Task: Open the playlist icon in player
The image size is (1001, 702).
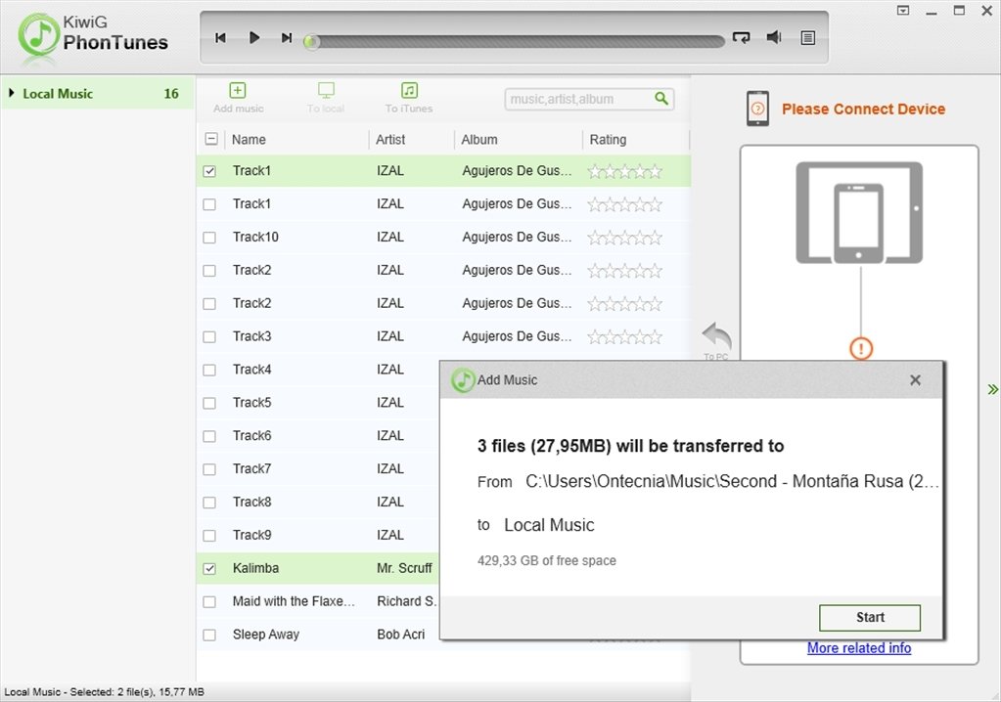Action: click(807, 38)
